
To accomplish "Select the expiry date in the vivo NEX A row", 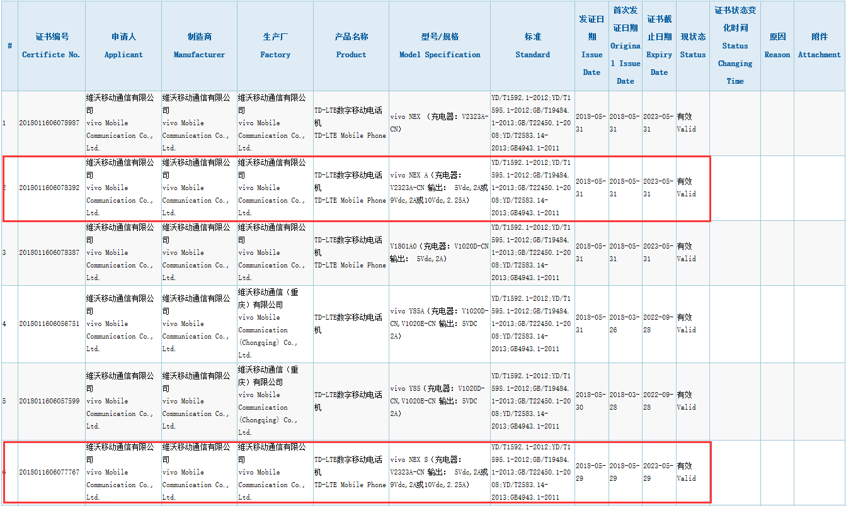I will pos(659,188).
